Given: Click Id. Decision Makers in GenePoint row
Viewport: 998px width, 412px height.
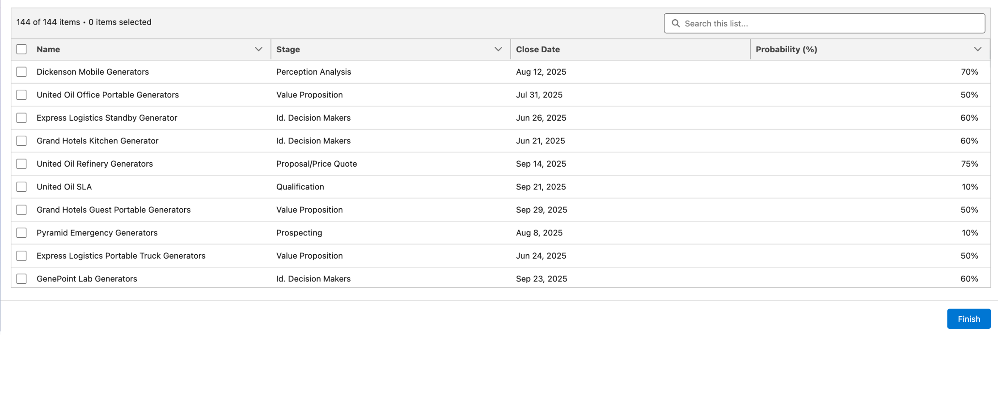Looking at the screenshot, I should point(313,279).
